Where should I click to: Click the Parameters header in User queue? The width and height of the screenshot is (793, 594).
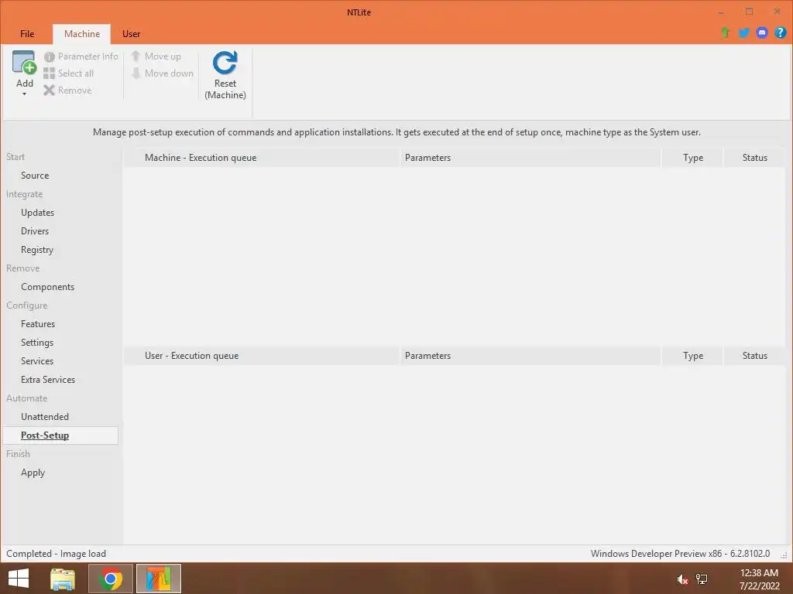point(530,356)
